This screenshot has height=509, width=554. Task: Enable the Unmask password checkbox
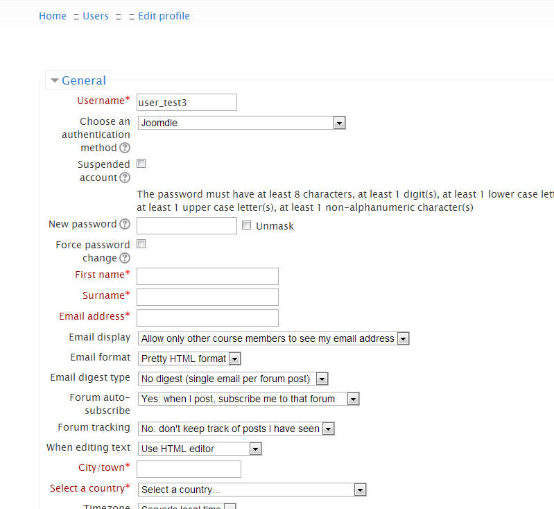click(246, 225)
